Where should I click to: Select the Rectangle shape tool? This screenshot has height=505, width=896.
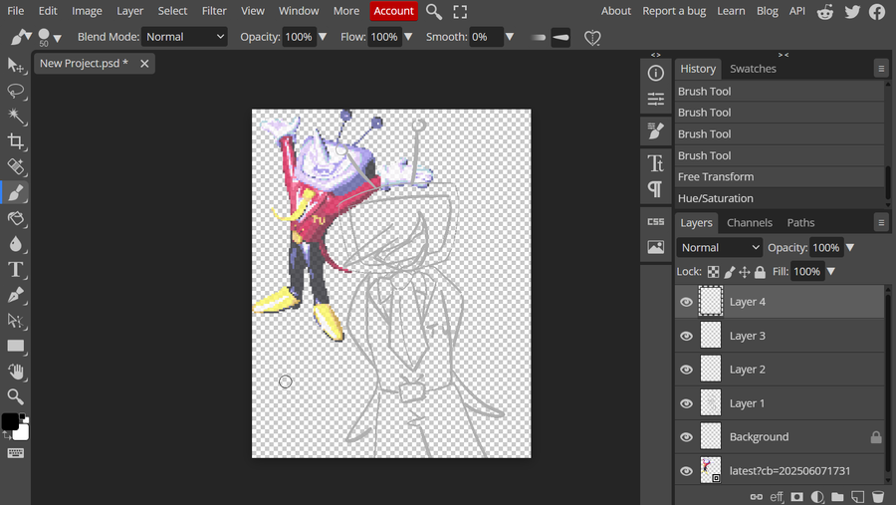pos(15,346)
